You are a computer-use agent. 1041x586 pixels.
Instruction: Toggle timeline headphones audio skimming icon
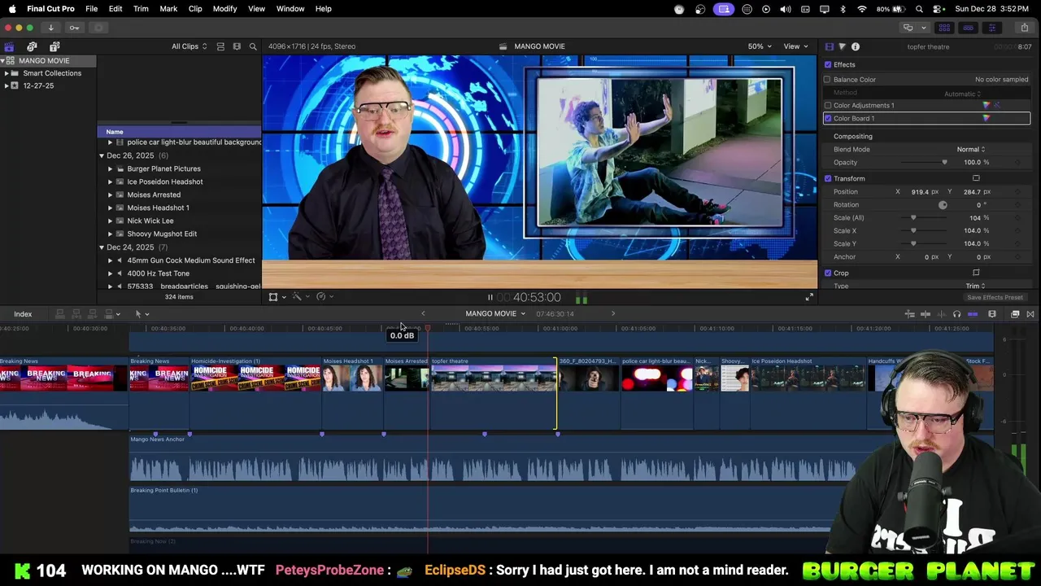[956, 314]
